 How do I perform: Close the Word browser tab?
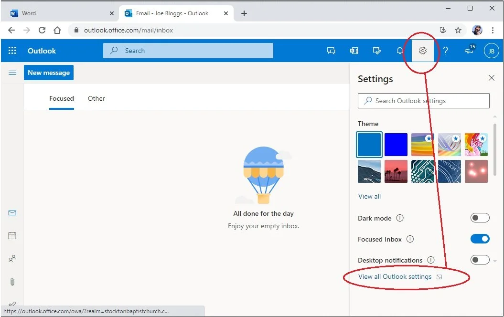(111, 13)
